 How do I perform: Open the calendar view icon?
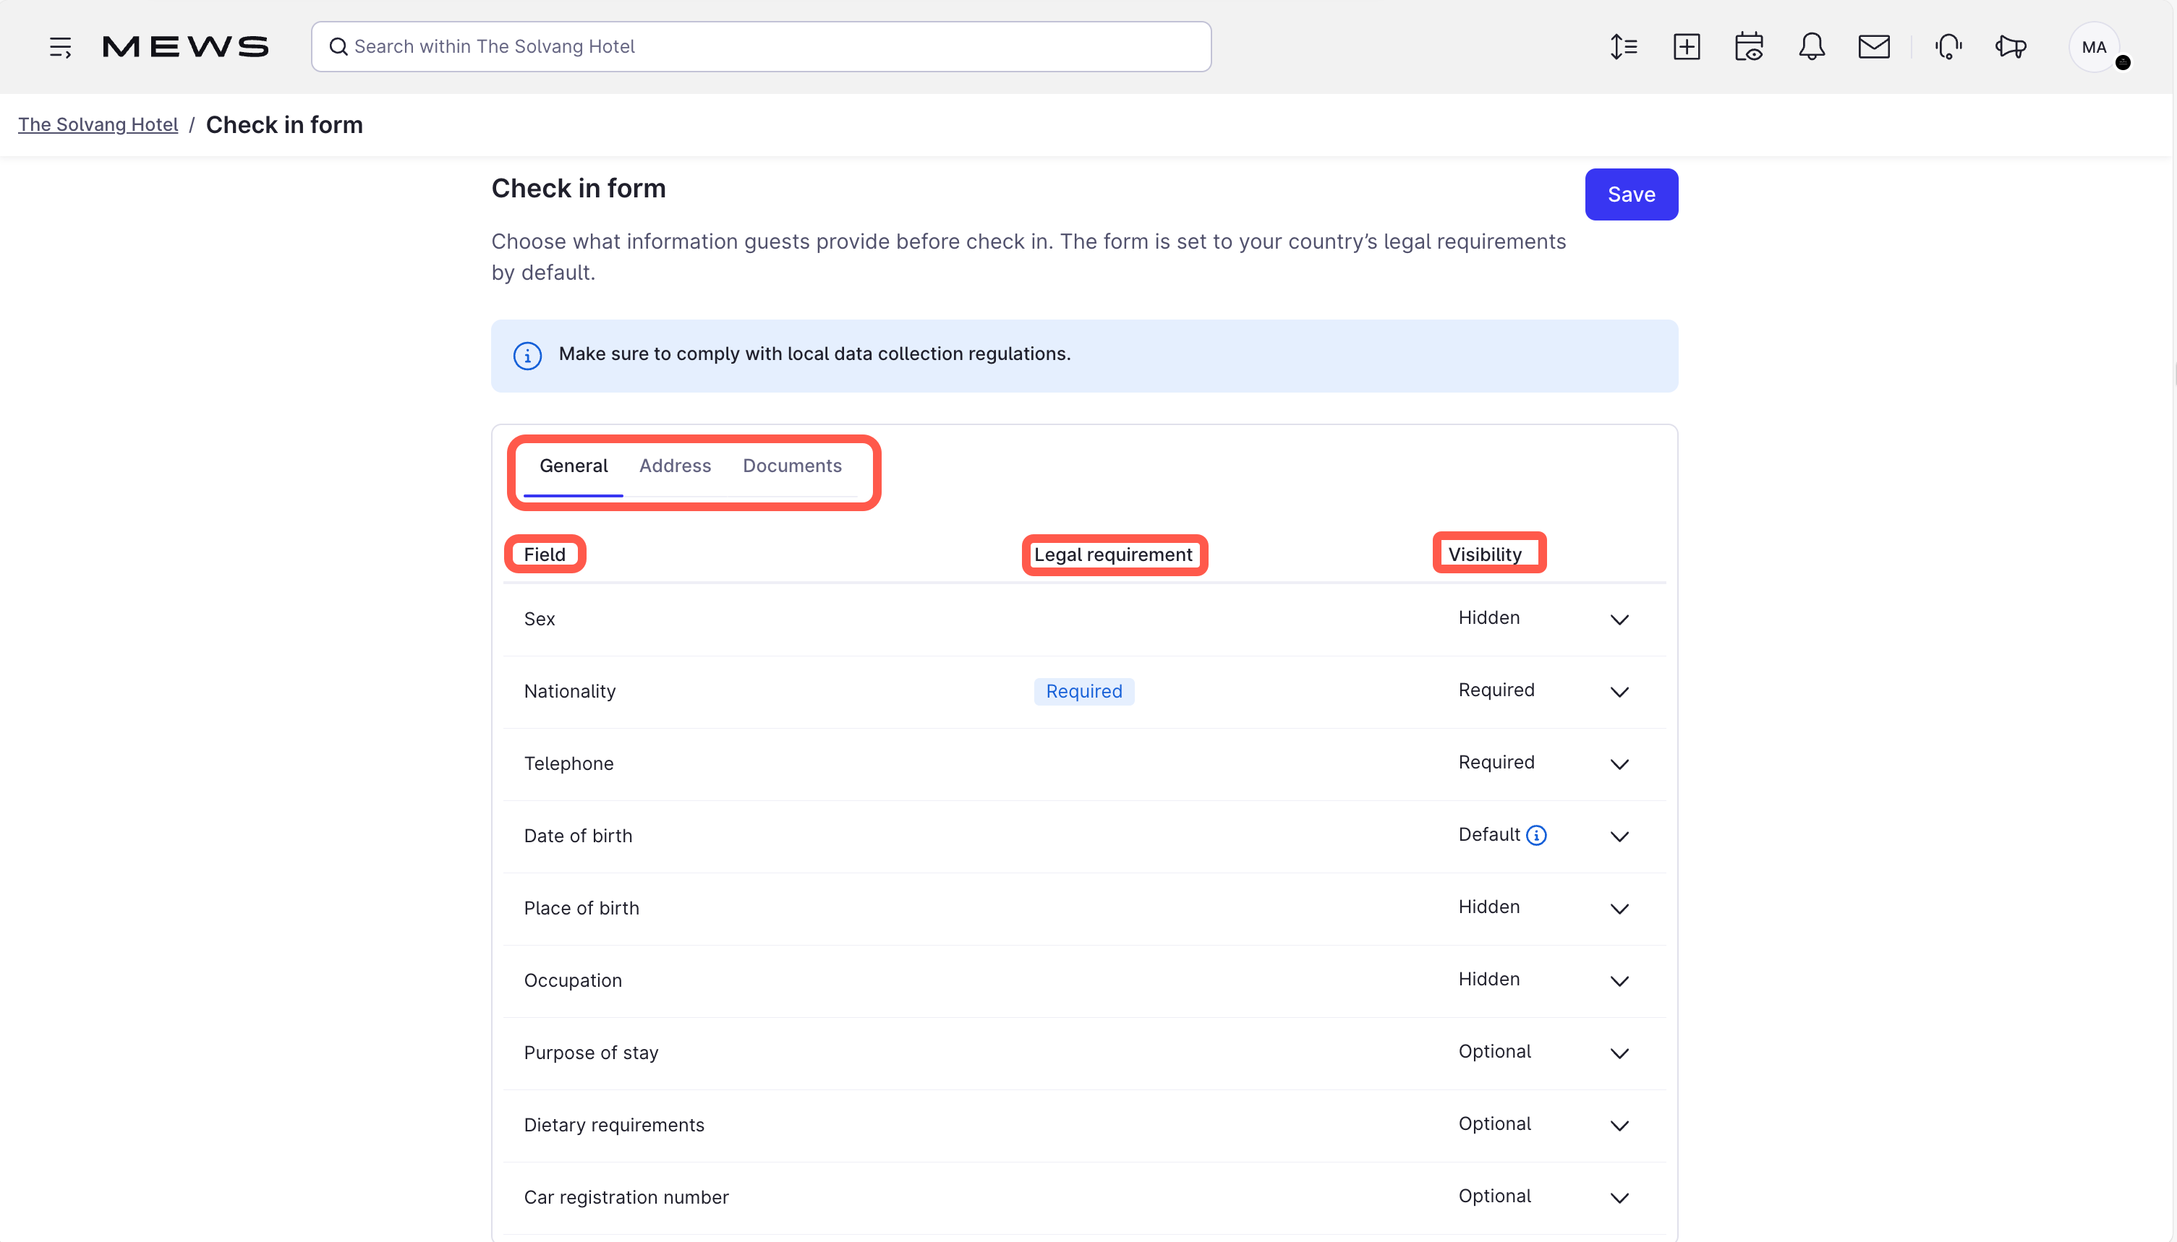click(x=1749, y=47)
